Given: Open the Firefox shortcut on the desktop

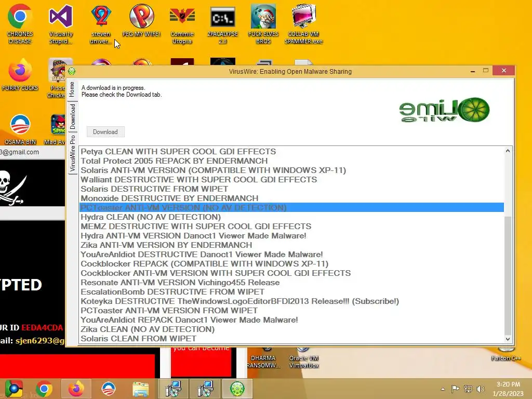Looking at the screenshot, I should pos(20,75).
